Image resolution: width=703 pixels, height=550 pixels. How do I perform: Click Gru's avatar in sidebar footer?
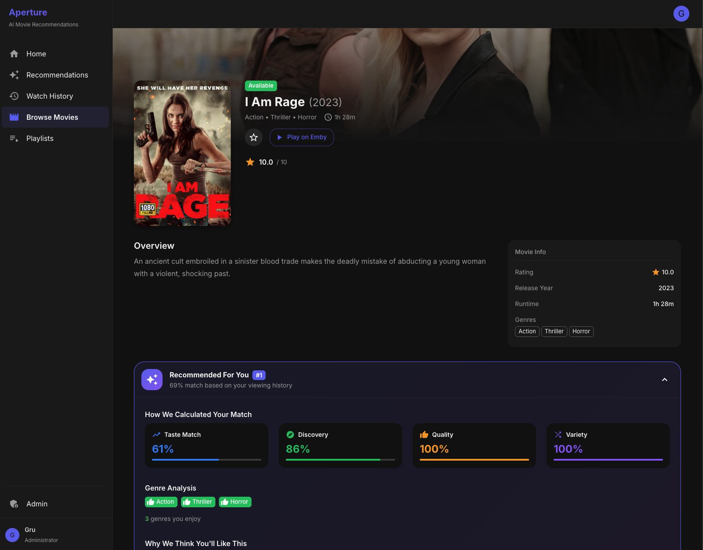pos(12,535)
